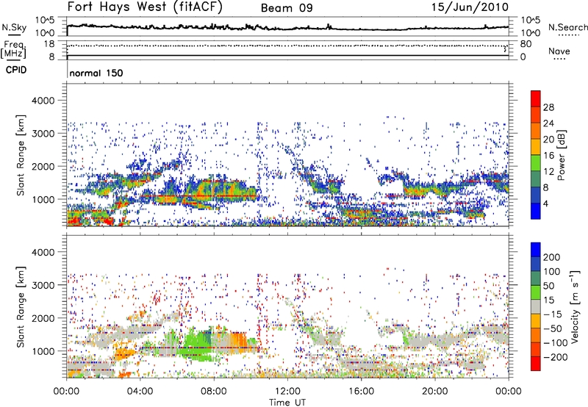The width and height of the screenshot is (588, 407).
Task: Select the 'Power [dB]' colorbar title
Action: pos(561,155)
